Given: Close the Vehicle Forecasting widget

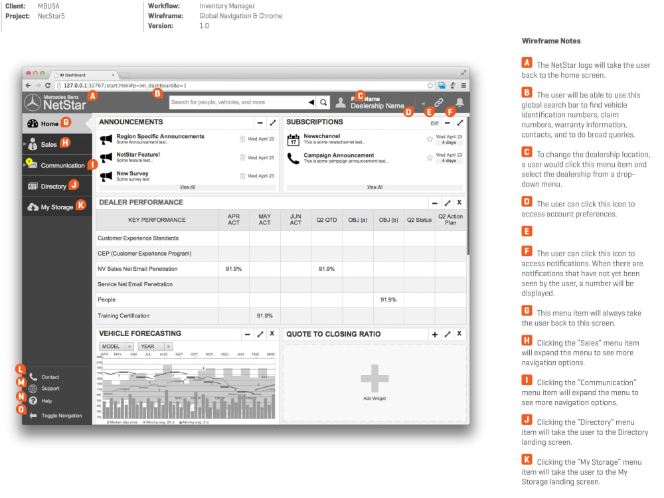Looking at the screenshot, I should pyautogui.click(x=272, y=334).
